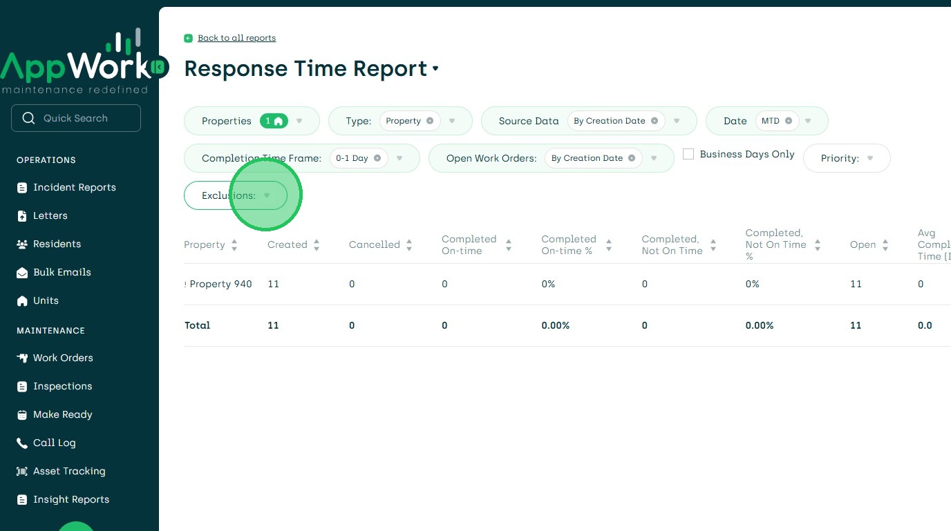Go to Bulk Emails page
The height and width of the screenshot is (531, 951).
[62, 273]
